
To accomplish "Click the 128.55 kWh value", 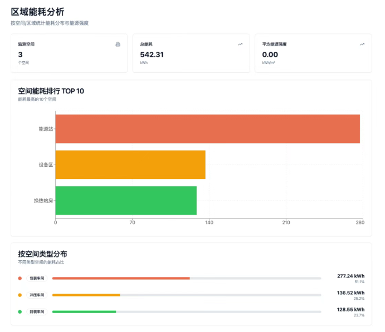I will (x=350, y=309).
